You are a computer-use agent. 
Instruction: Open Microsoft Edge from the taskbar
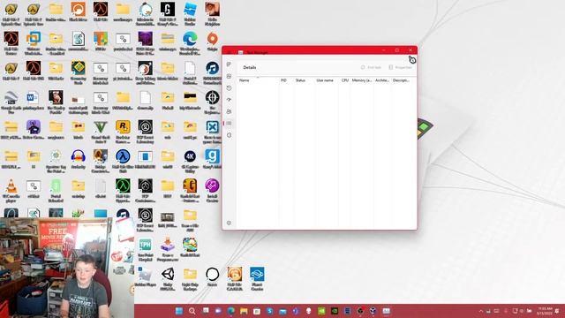[x=231, y=311]
